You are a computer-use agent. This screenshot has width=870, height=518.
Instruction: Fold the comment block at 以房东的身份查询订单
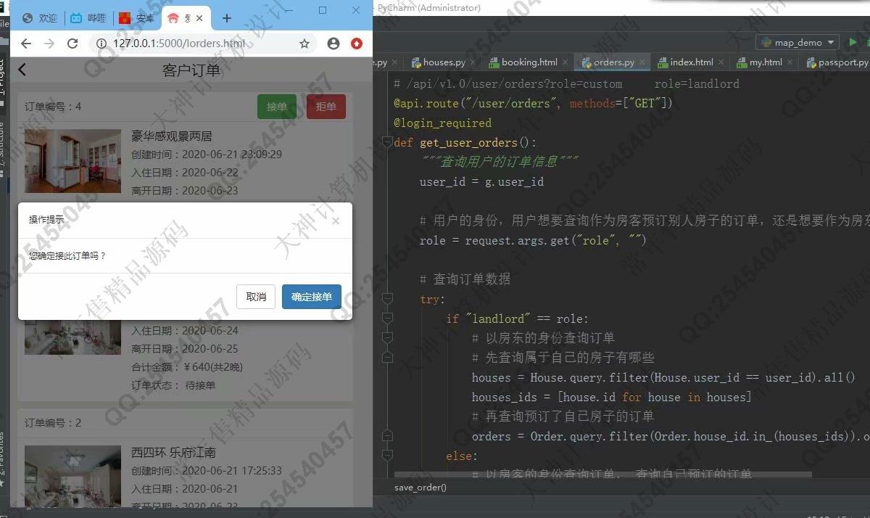click(387, 338)
